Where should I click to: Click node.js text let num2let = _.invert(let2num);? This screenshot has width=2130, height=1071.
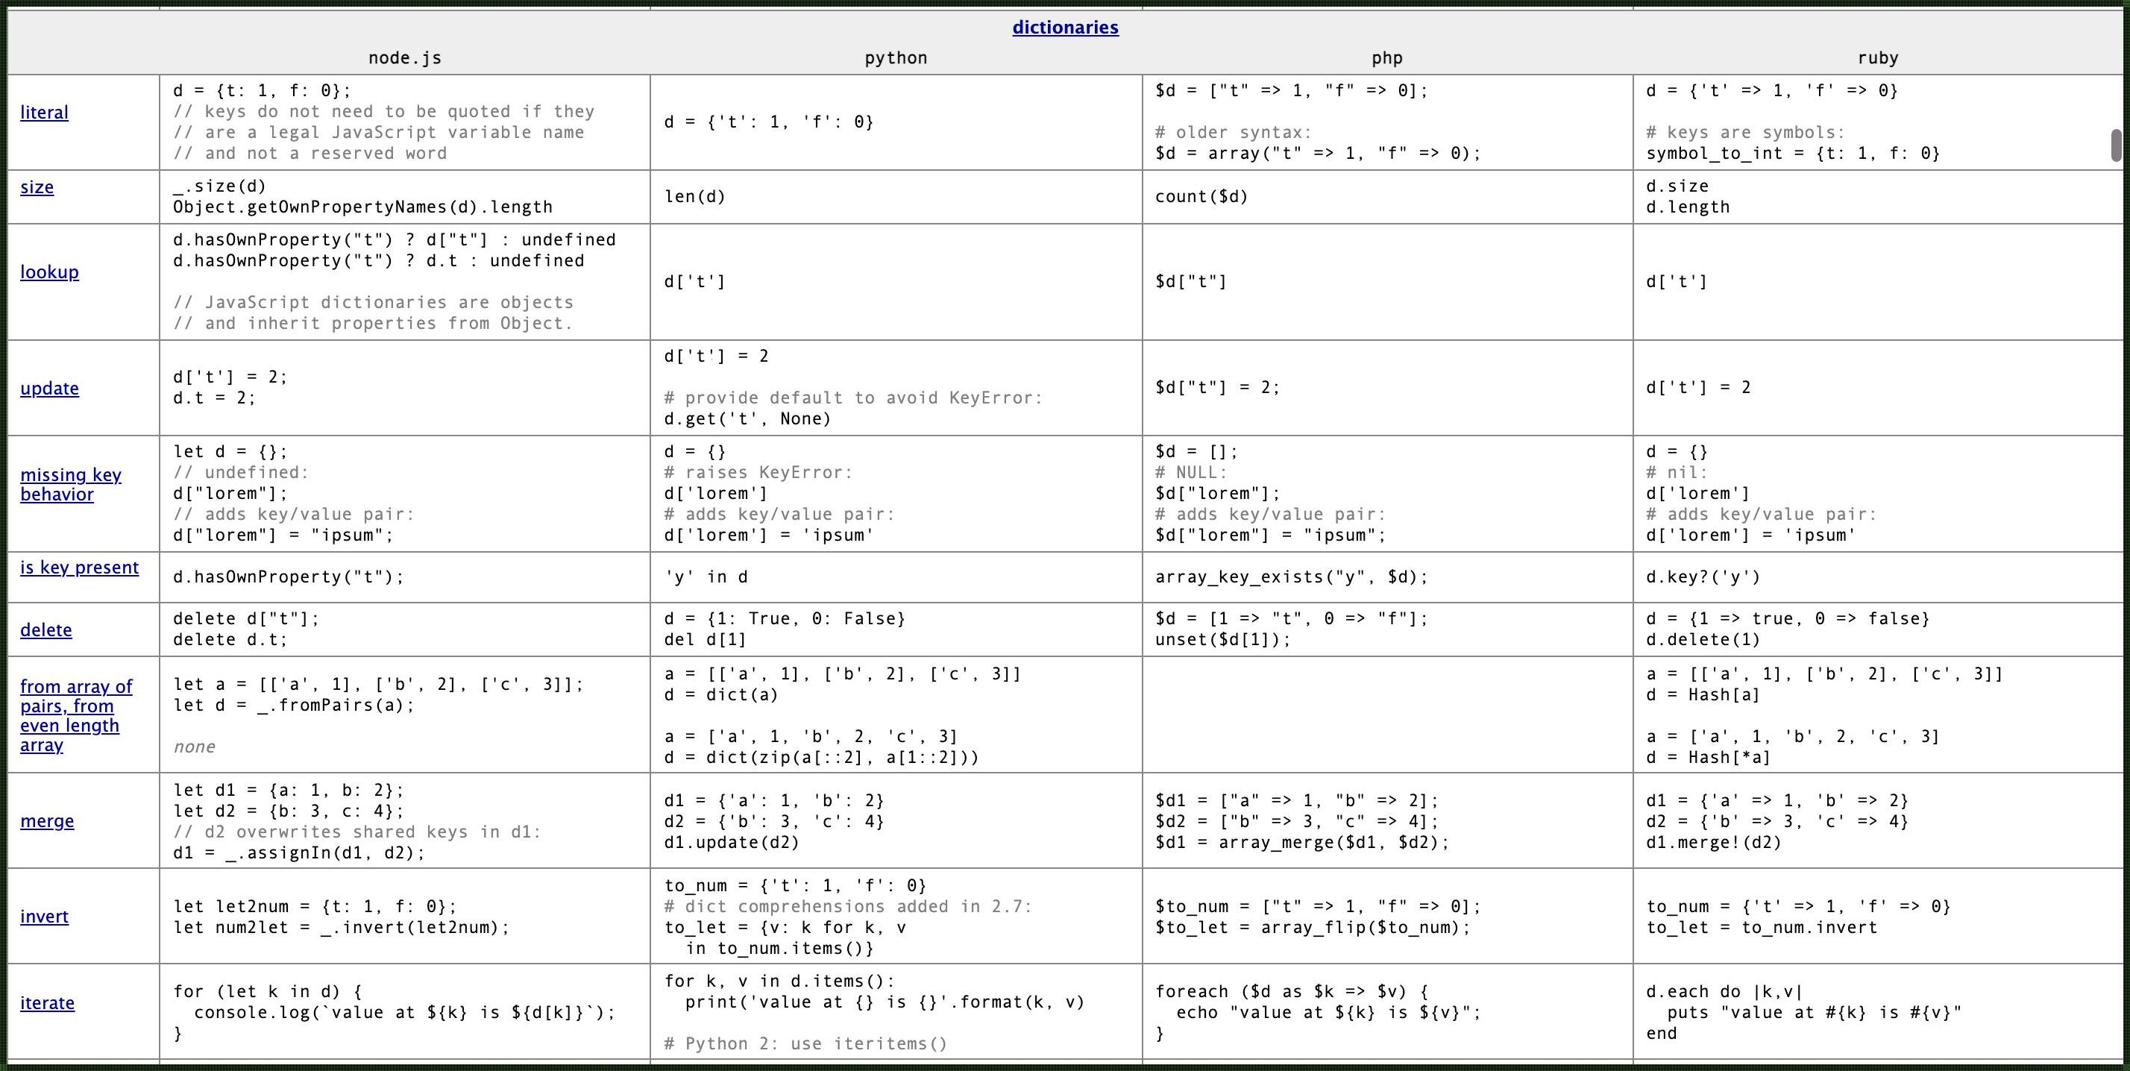pyautogui.click(x=342, y=928)
